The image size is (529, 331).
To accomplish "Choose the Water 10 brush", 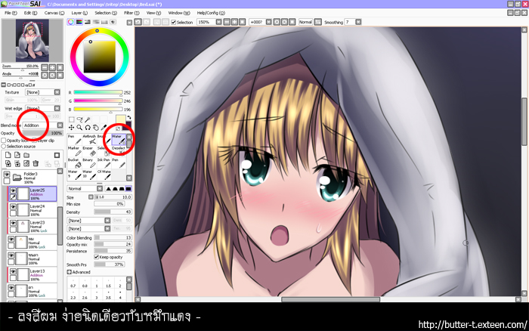I will pos(89,175).
